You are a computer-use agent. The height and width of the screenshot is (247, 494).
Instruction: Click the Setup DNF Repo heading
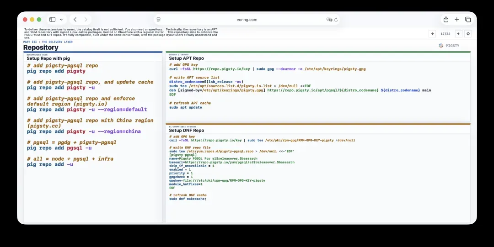click(186, 130)
